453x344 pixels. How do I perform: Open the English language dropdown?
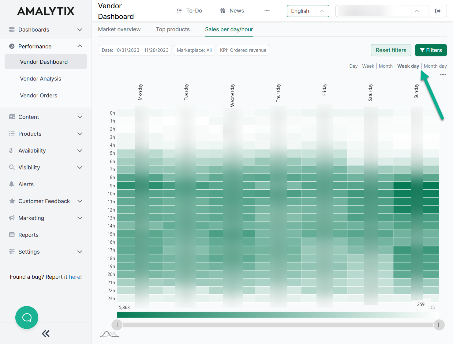tap(308, 11)
